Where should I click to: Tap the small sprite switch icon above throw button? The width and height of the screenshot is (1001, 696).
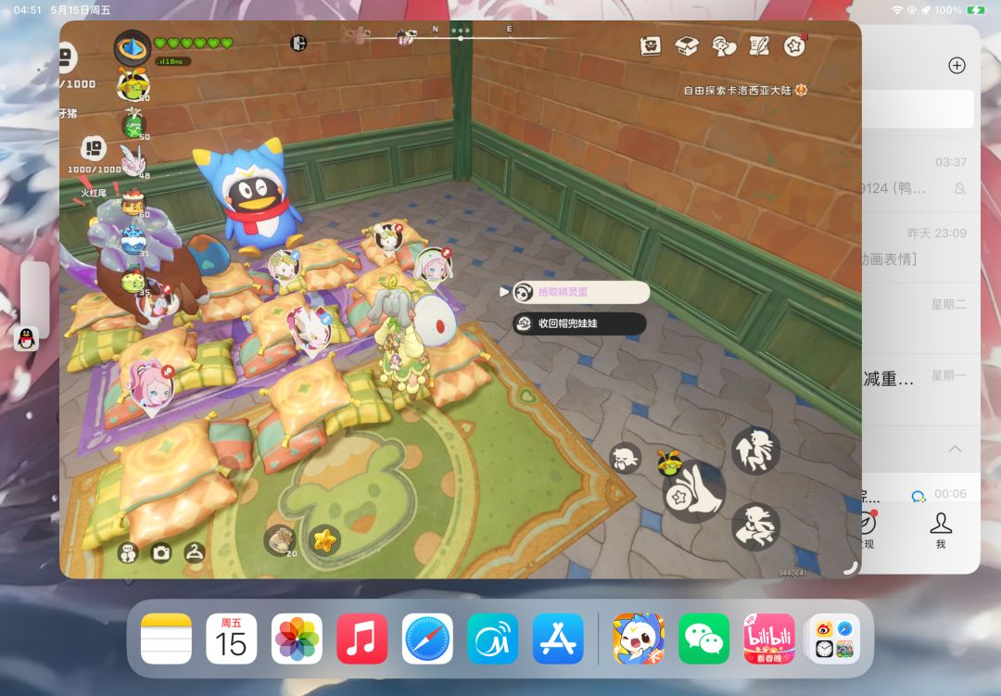[x=668, y=462]
